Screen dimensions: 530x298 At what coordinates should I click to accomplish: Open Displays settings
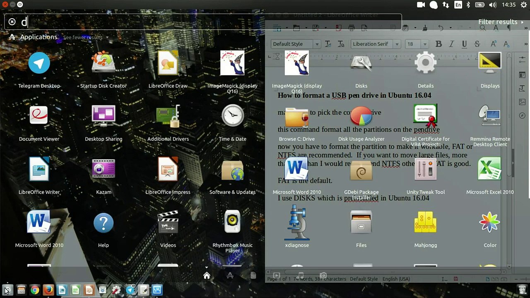click(x=490, y=69)
